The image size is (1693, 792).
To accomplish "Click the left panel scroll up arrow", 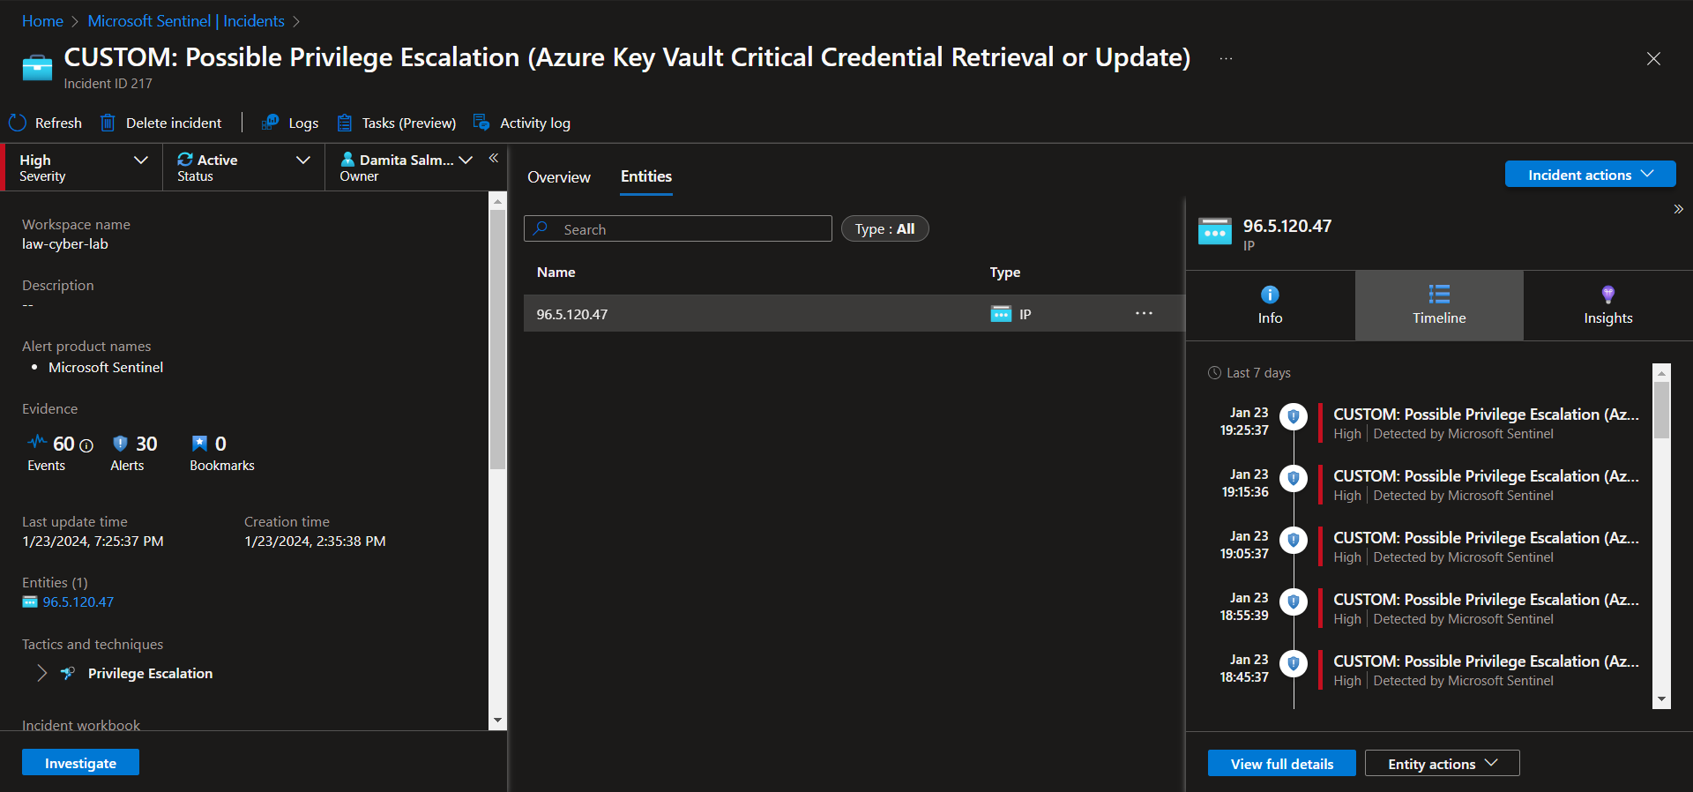I will (x=497, y=201).
